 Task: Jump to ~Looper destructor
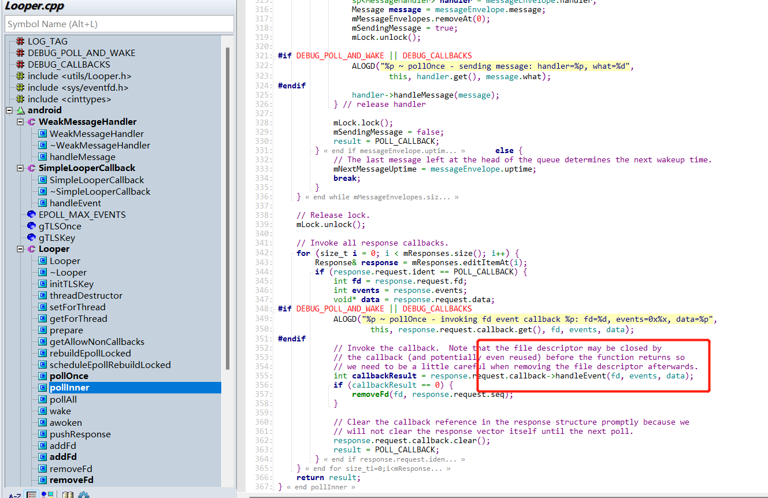(68, 273)
